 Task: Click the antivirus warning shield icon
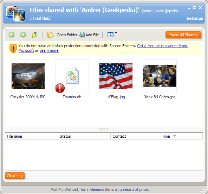click(13, 48)
